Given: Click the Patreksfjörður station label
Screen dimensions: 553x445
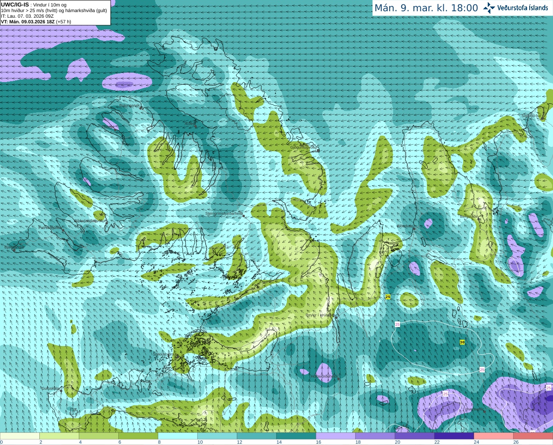Looking at the screenshot, I should click(51, 227).
